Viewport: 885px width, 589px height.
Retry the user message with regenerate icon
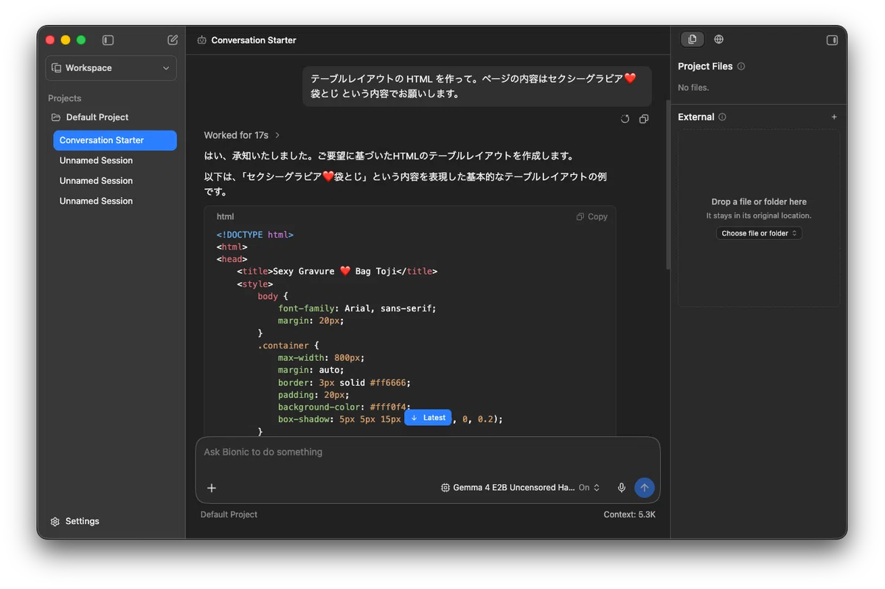click(625, 119)
